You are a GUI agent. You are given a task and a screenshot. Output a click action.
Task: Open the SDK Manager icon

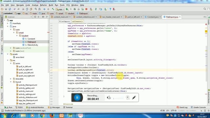click(x=105, y=9)
